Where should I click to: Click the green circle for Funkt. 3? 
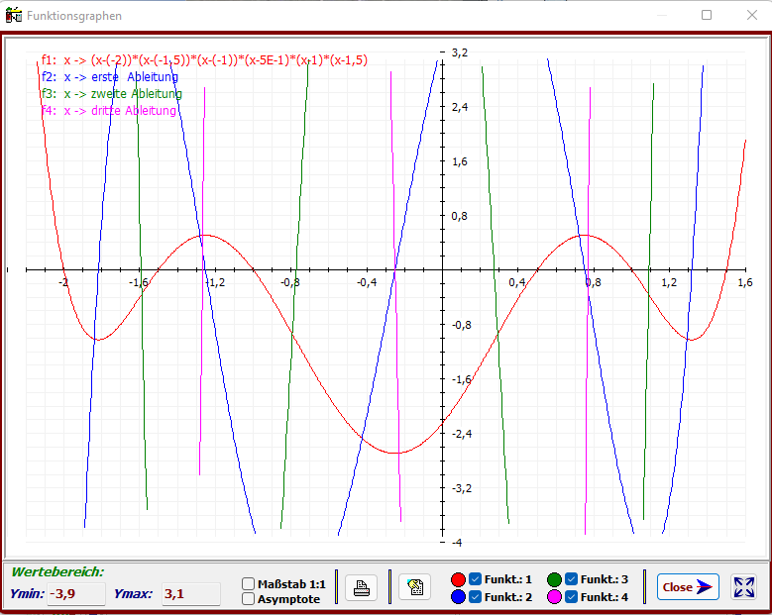tap(554, 579)
